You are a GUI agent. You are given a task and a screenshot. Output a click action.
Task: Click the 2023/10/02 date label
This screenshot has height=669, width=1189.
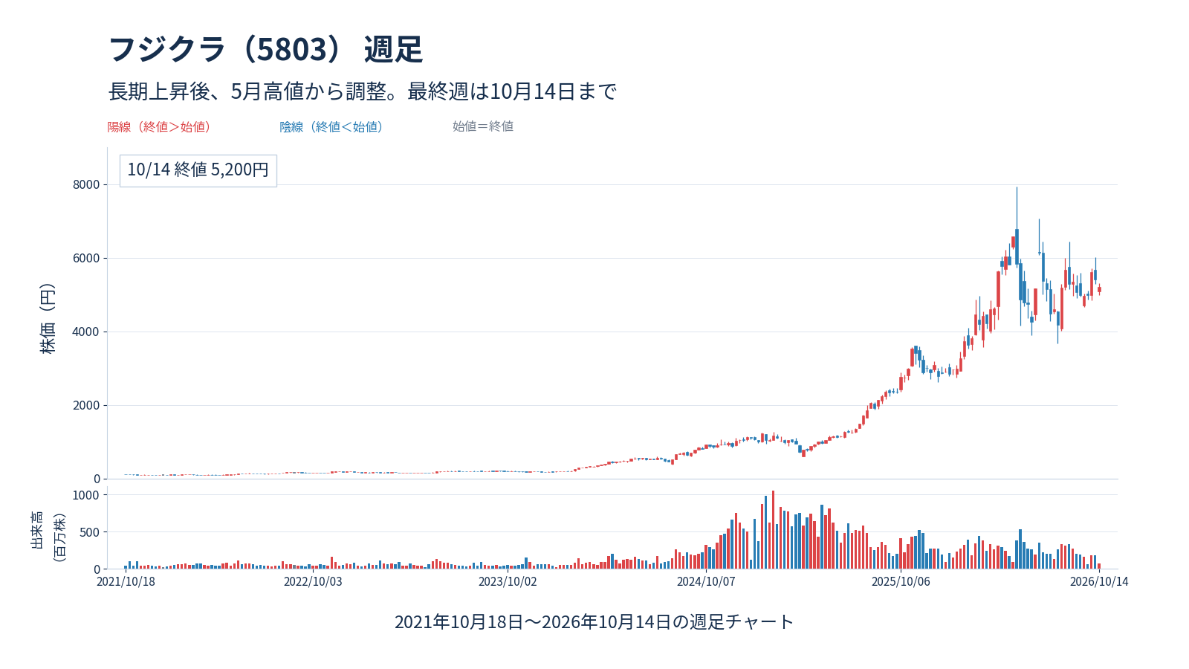pos(508,581)
